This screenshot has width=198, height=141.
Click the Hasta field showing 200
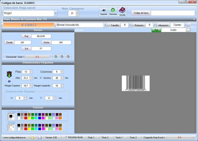click(61, 42)
